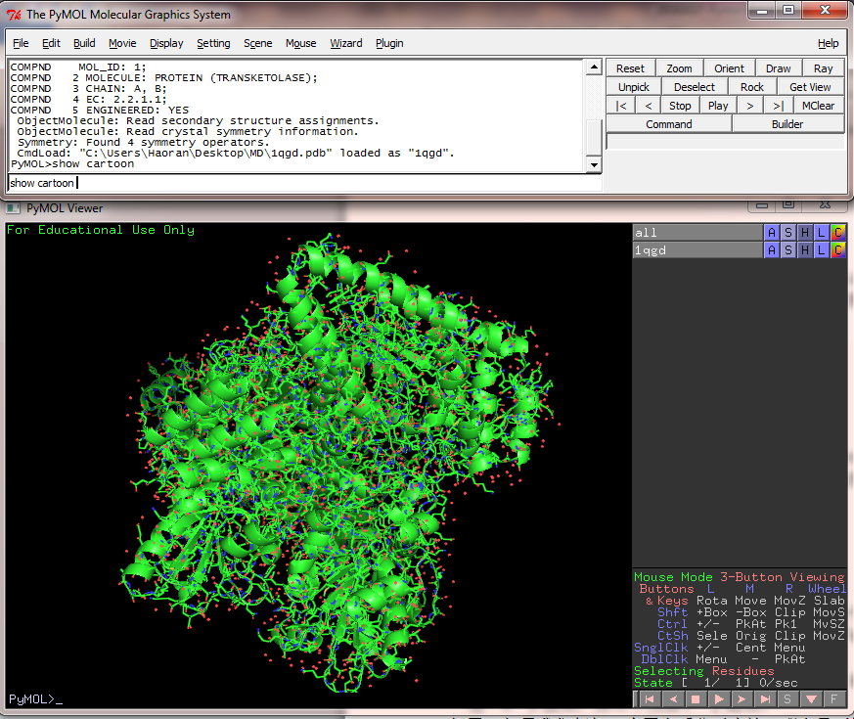Click the show cartoon command input field

[305, 183]
